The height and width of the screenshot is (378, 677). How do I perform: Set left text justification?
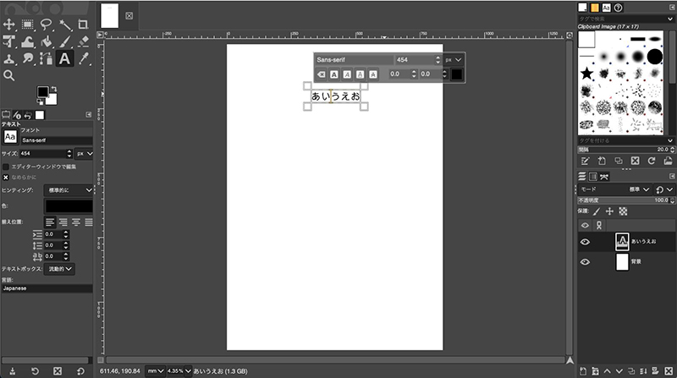point(50,222)
